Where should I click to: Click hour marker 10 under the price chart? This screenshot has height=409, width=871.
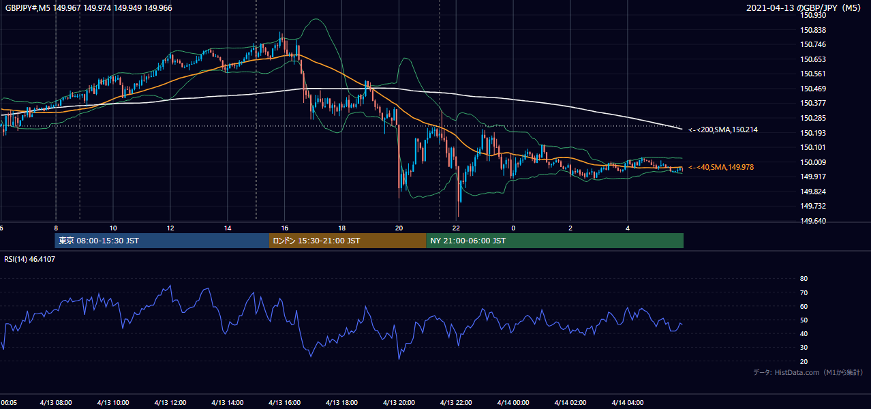pos(112,228)
